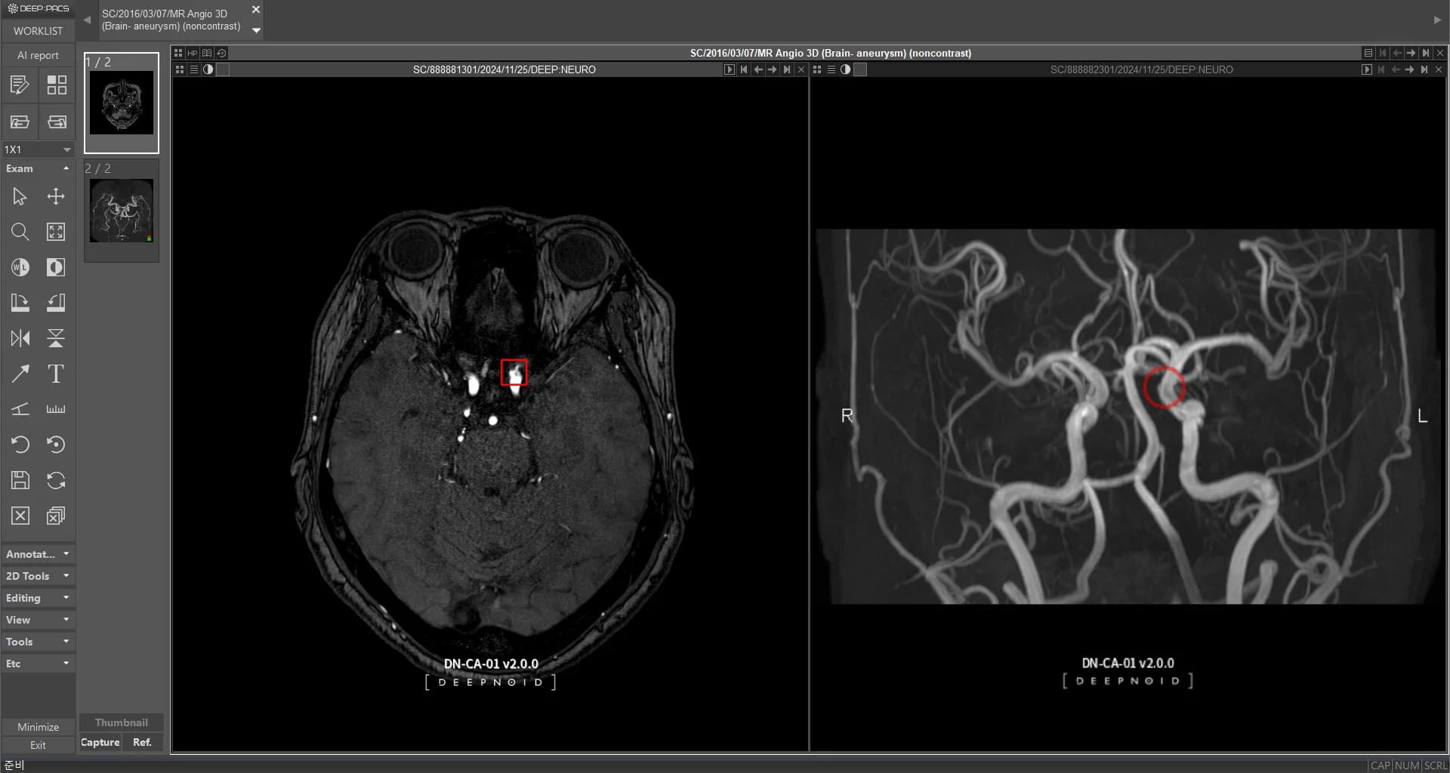Toggle the square box in right viewport header
Screen dimensions: 1450x773
pyautogui.click(x=860, y=69)
